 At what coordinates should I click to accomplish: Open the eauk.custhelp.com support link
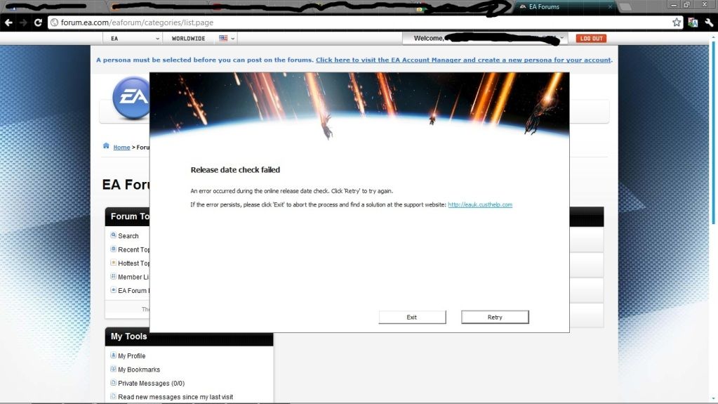[479, 204]
